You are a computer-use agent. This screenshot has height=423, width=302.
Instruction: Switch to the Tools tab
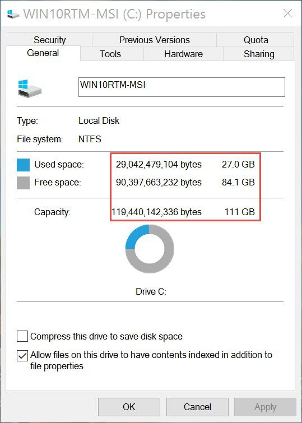click(110, 54)
